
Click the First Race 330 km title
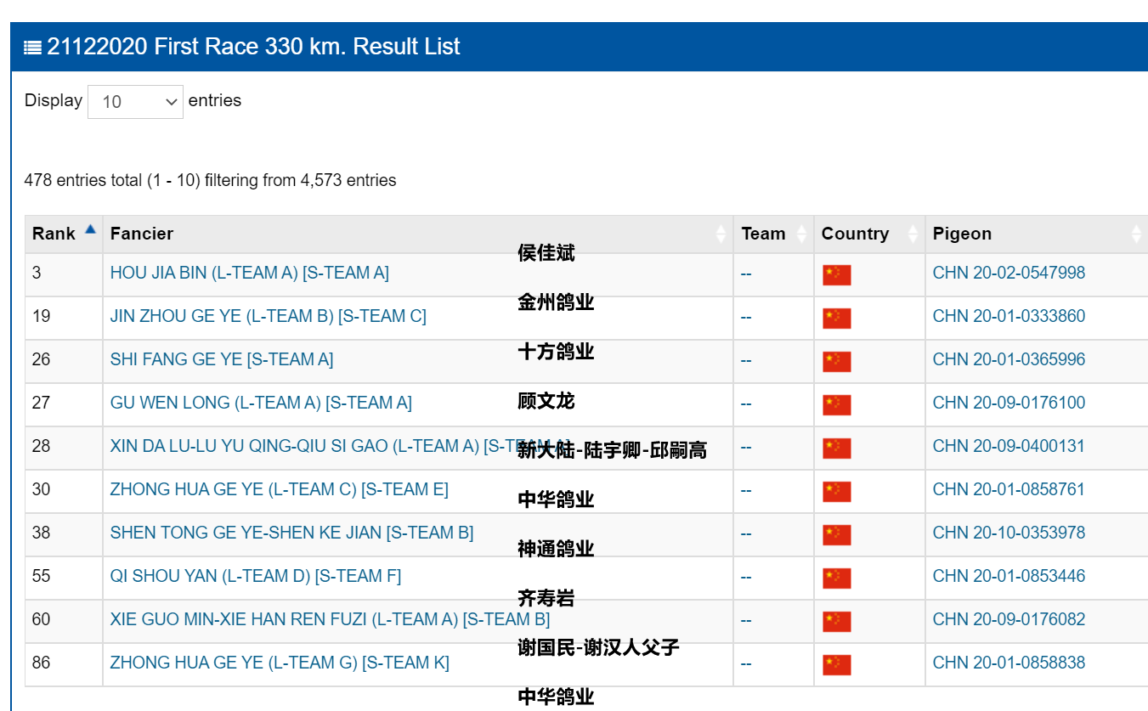click(253, 46)
